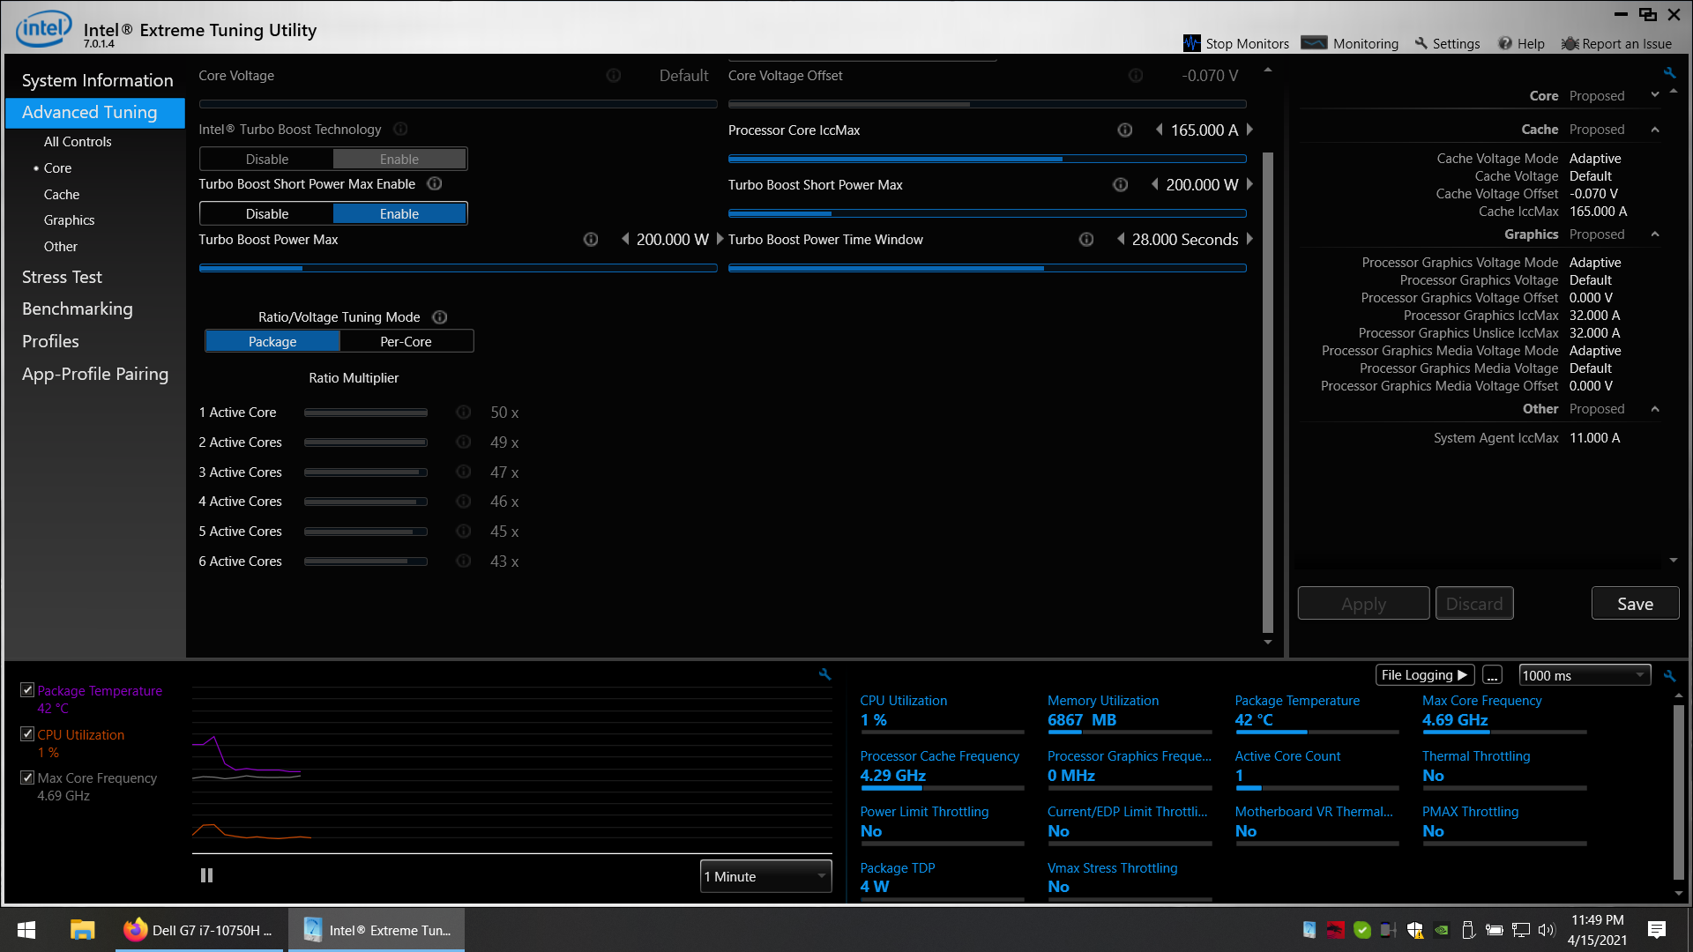Image resolution: width=1693 pixels, height=952 pixels.
Task: Click the info icon on 3 Active Cores row
Action: click(463, 472)
